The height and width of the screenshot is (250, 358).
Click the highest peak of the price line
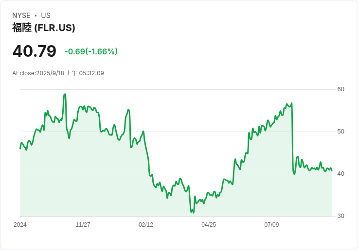coord(65,94)
